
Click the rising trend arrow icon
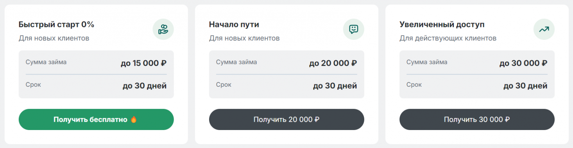[x=544, y=29]
